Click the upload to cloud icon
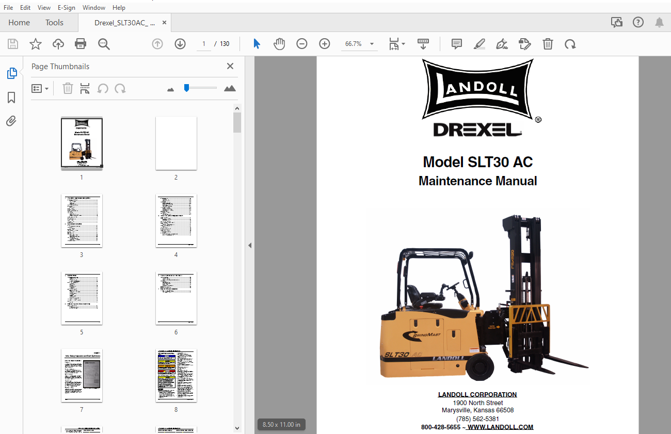671x434 pixels. click(58, 44)
